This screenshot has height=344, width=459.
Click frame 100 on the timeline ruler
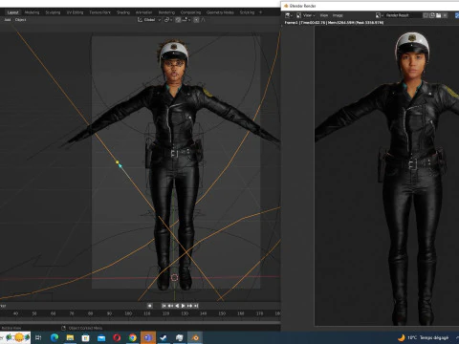pyautogui.click(x=128, y=313)
